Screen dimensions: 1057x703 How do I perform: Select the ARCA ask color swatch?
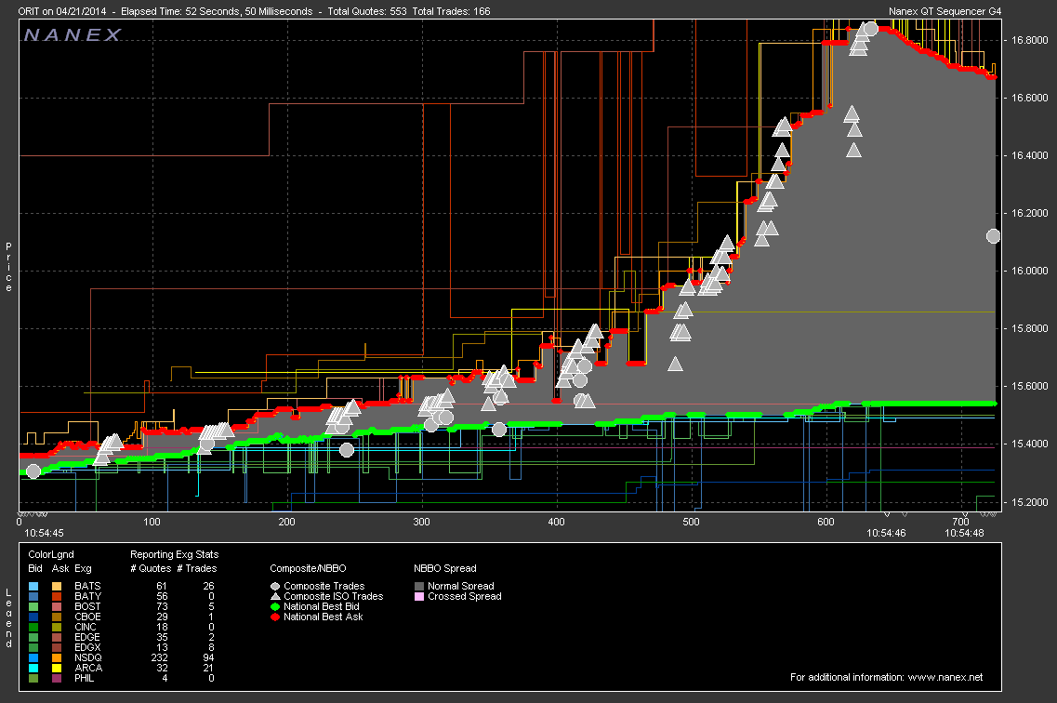(57, 668)
